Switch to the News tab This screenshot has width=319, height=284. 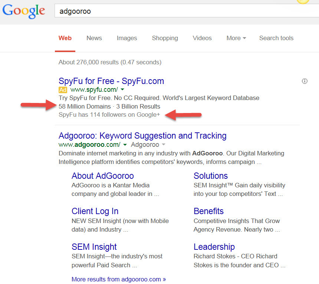coord(94,38)
